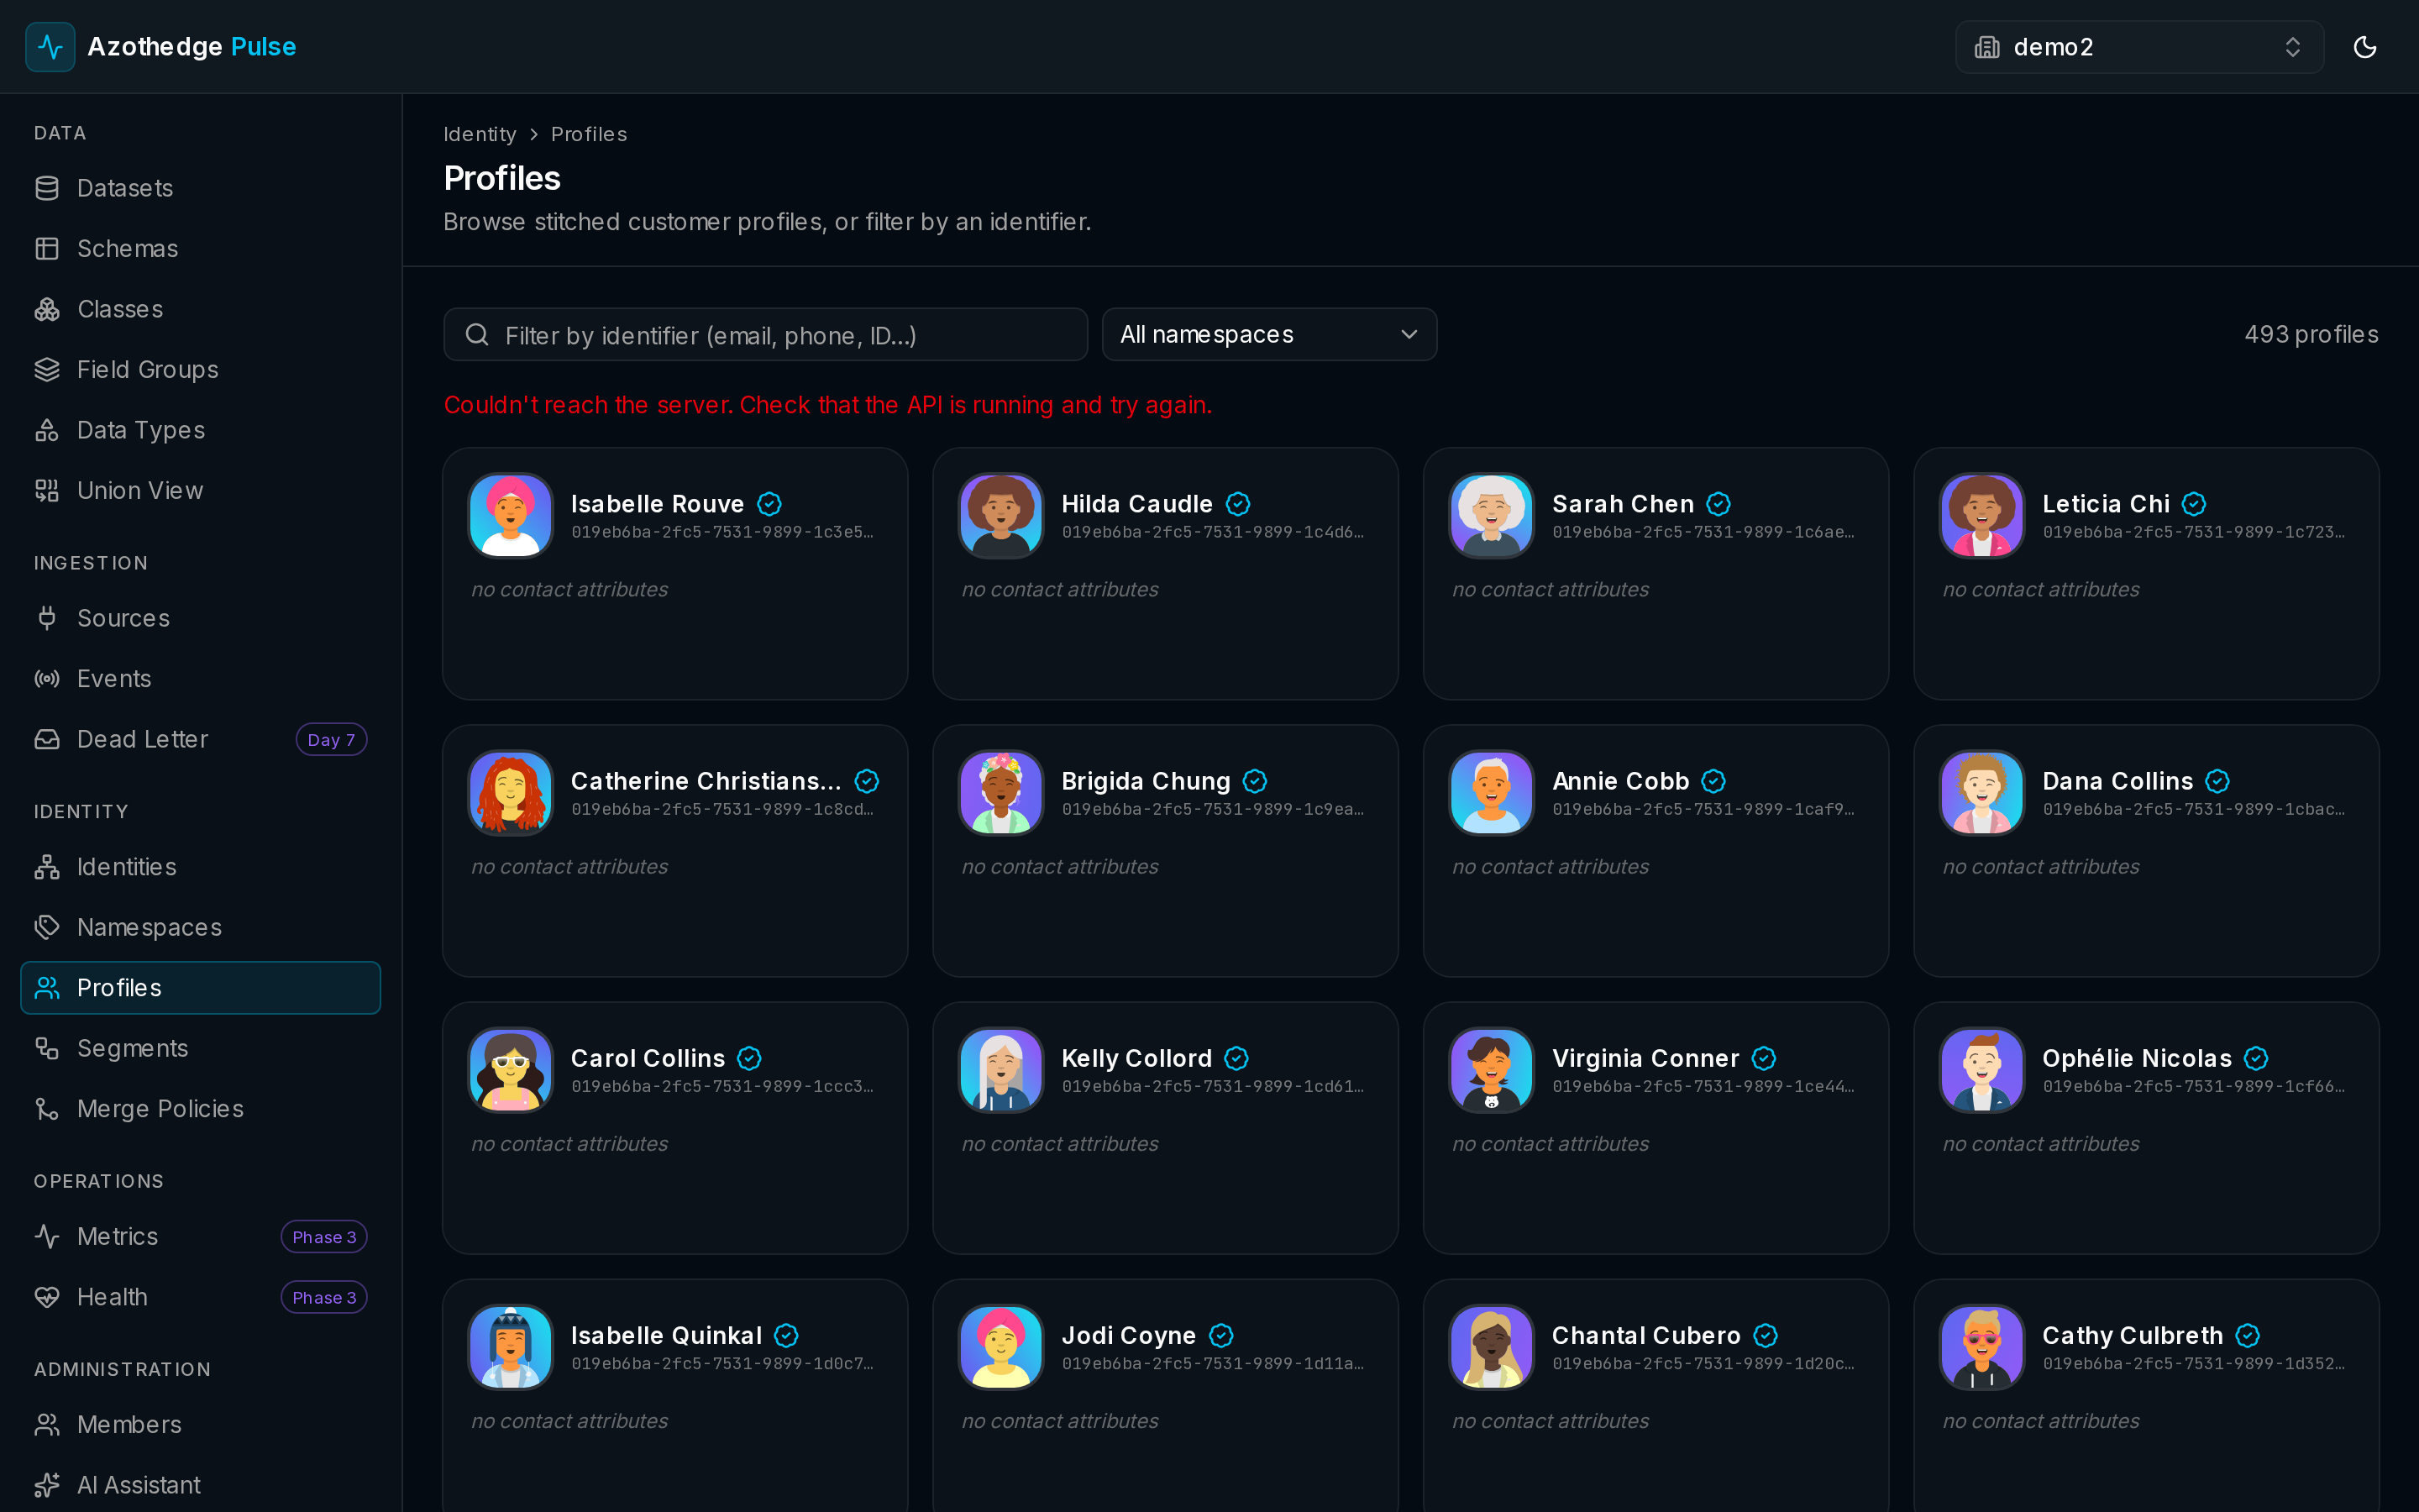Open Sarah Chen's avatar
This screenshot has height=1512, width=2419.
[1492, 515]
